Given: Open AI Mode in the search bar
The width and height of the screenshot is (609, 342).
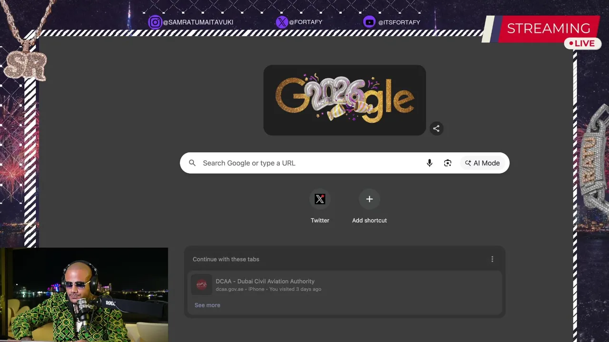Looking at the screenshot, I should click(482, 163).
